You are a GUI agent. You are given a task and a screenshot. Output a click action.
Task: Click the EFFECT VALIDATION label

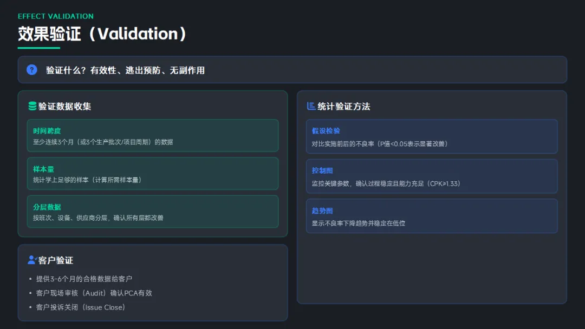tap(56, 16)
